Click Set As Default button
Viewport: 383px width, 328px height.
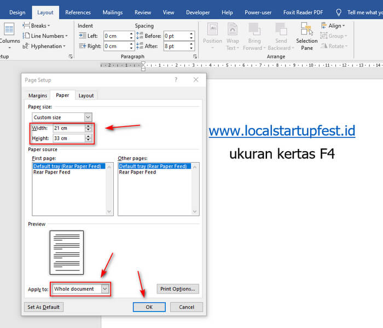pyautogui.click(x=43, y=307)
